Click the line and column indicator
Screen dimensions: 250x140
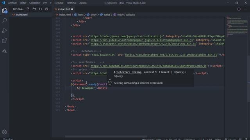tap(172, 139)
